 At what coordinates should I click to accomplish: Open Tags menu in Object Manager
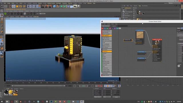click(140, 6)
